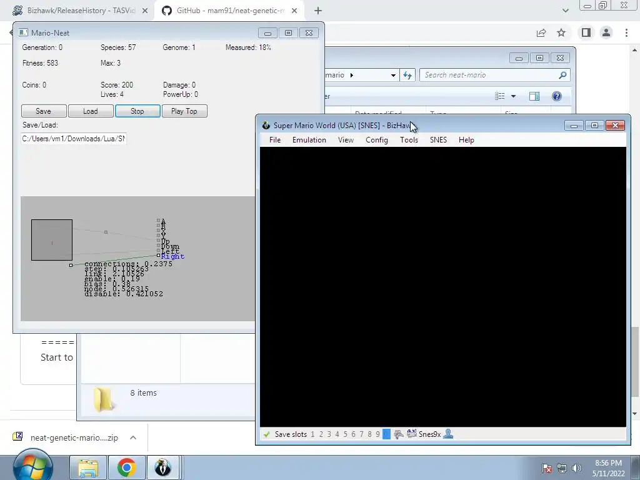640x480 pixels.
Task: Click the Chrome share page icon
Action: pos(541,32)
